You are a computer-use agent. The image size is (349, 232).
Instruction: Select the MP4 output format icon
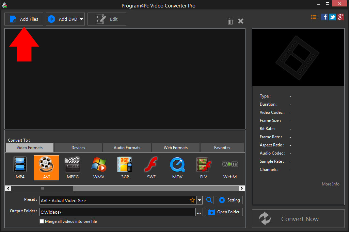[20, 167]
